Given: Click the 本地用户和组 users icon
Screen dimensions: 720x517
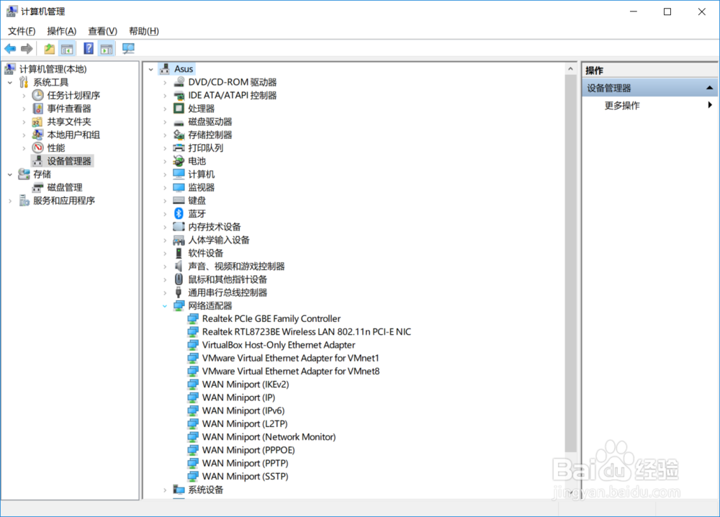Looking at the screenshot, I should pos(37,135).
